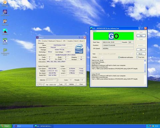Open the Tools dropdown arrow in CPU-Z
Screen dimensions: 160x128
[65, 84]
